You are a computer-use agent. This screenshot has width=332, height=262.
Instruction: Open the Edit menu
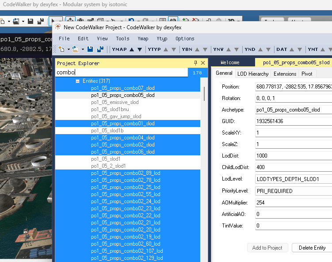pyautogui.click(x=83, y=39)
